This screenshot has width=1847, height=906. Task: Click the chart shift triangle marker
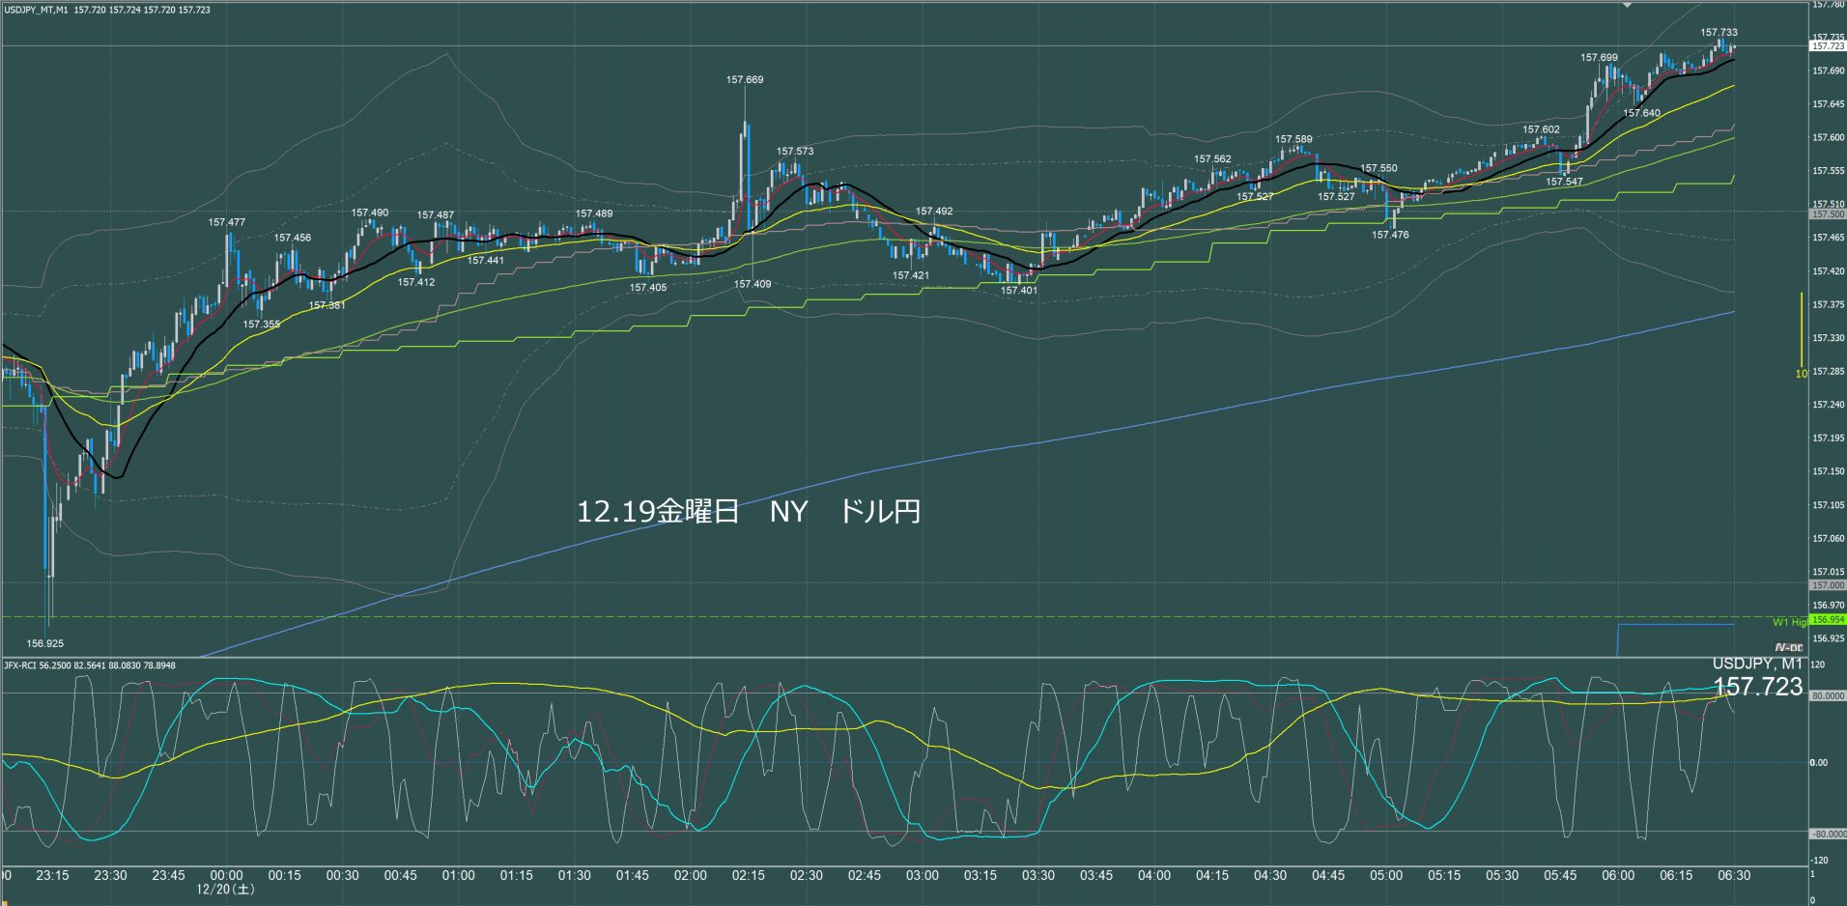1627,5
